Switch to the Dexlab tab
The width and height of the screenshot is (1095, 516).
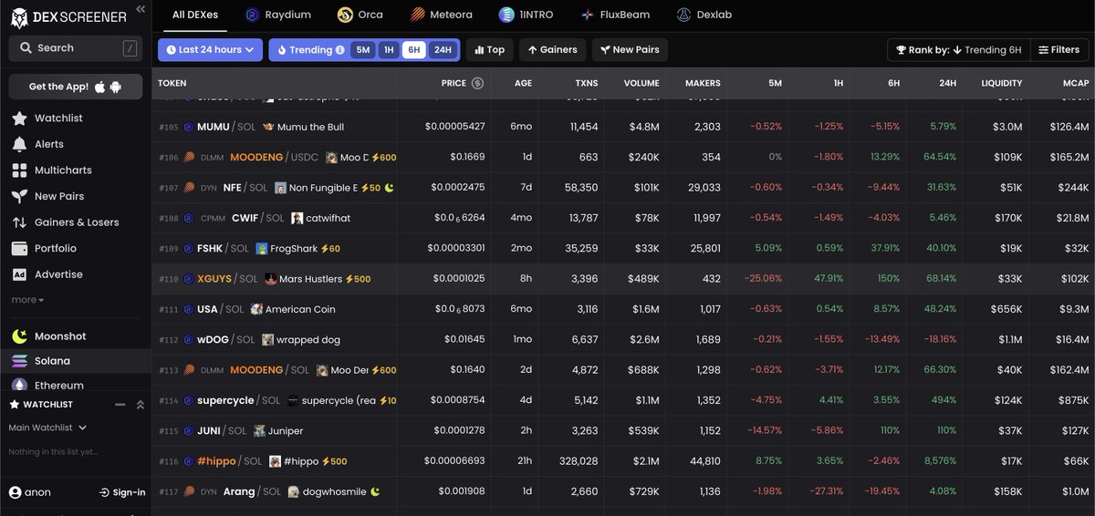(x=704, y=15)
